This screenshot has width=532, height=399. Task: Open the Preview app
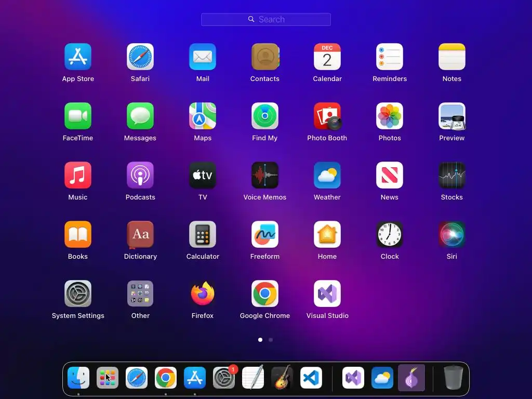click(x=452, y=116)
